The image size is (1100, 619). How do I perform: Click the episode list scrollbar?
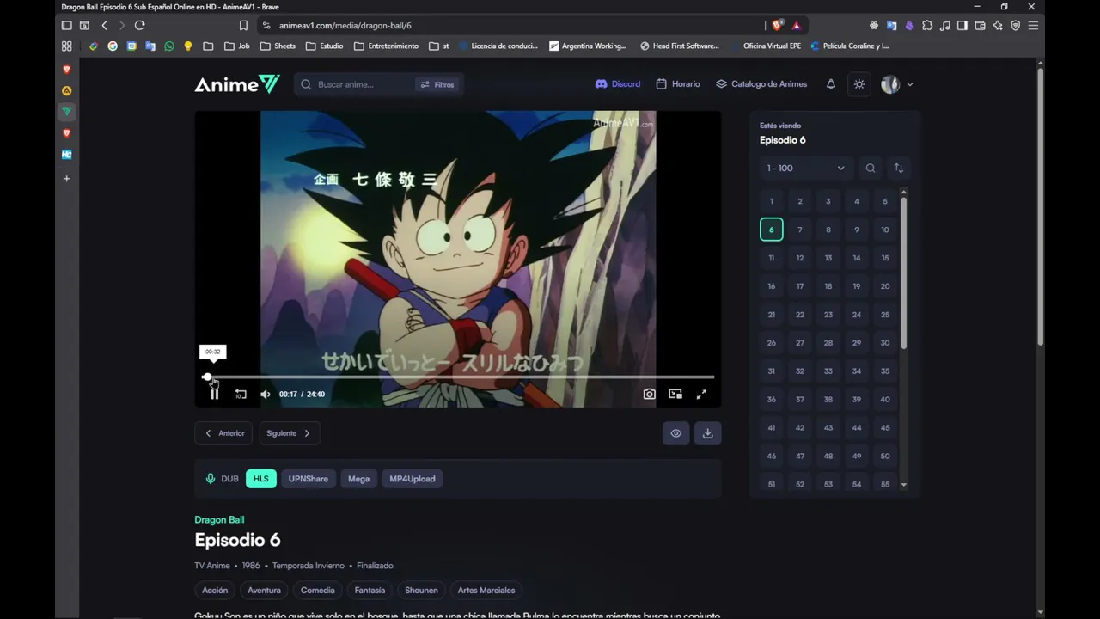click(x=903, y=272)
